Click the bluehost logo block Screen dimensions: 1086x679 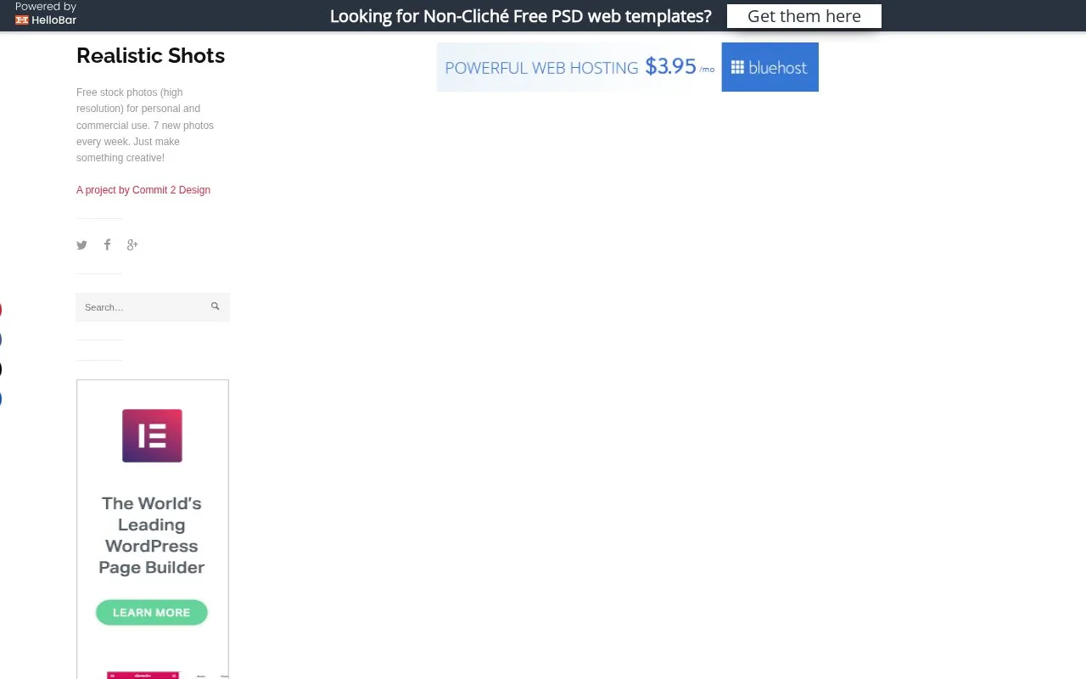[x=770, y=67]
